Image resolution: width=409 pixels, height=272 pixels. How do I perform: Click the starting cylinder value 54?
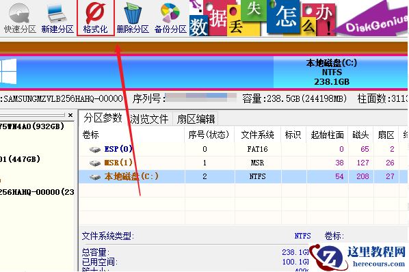tap(339, 176)
